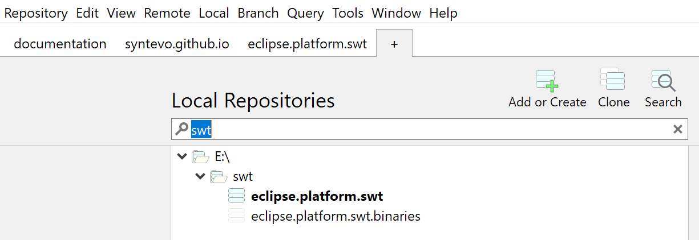Click the Add or Create label

547,102
